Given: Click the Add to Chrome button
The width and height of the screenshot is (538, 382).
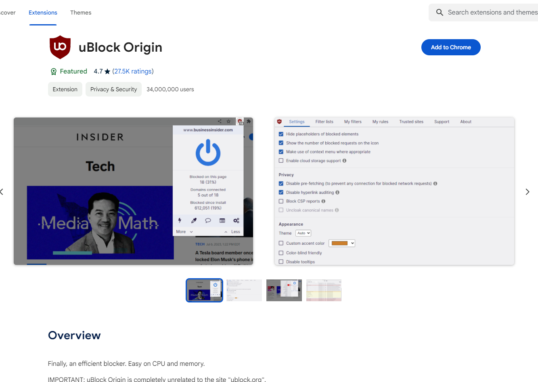Looking at the screenshot, I should 451,47.
